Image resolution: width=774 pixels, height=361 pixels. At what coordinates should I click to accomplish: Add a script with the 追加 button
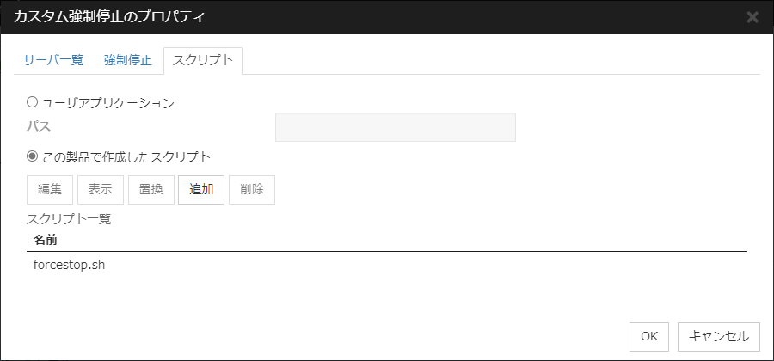pyautogui.click(x=201, y=190)
